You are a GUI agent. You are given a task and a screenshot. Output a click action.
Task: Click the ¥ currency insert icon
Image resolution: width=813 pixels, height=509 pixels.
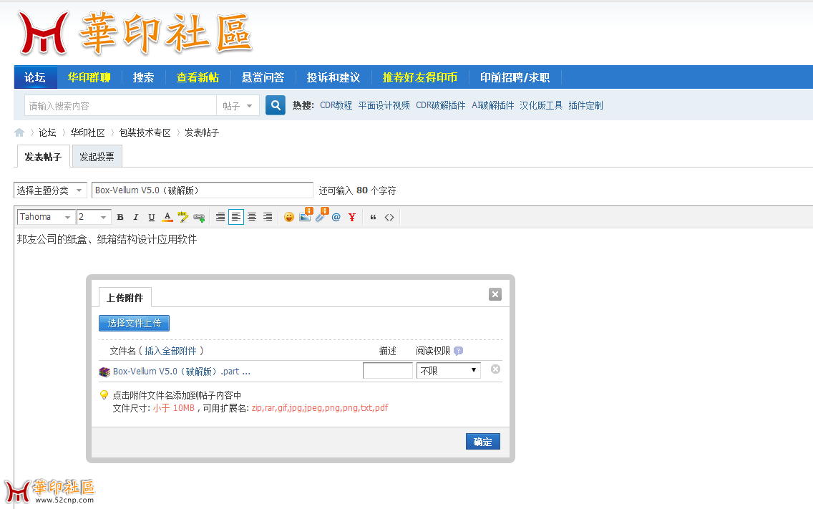coord(351,217)
